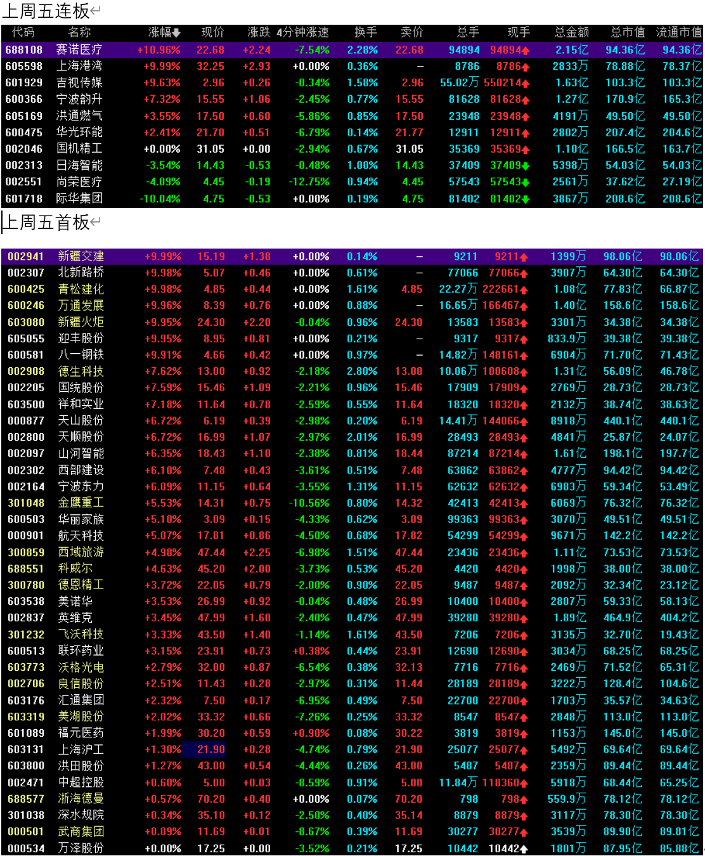Click the +0.38% value in 联环药业 row
The height and width of the screenshot is (856, 705).
point(311,651)
